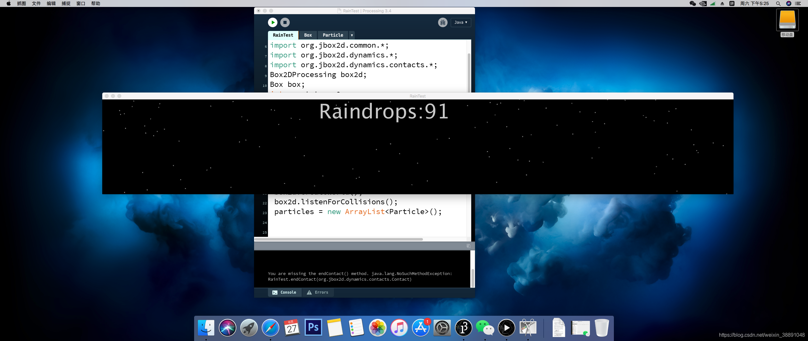Click the editor horizontal scrollbar
Viewport: 808px width, 341px height.
[338, 239]
